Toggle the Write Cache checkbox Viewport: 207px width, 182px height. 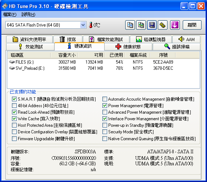(x=14, y=118)
